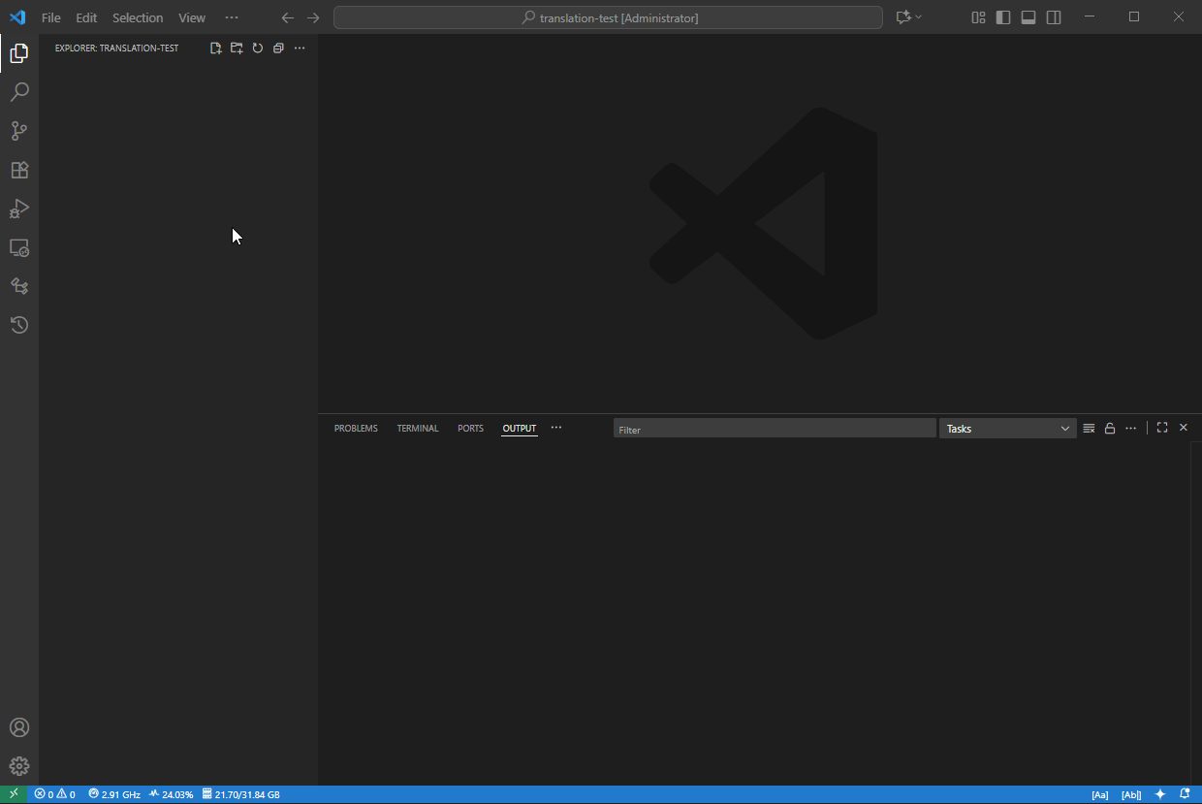Focus the output Filter field

pos(775,429)
